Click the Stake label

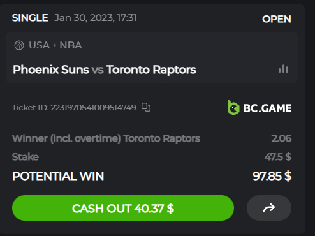click(26, 157)
